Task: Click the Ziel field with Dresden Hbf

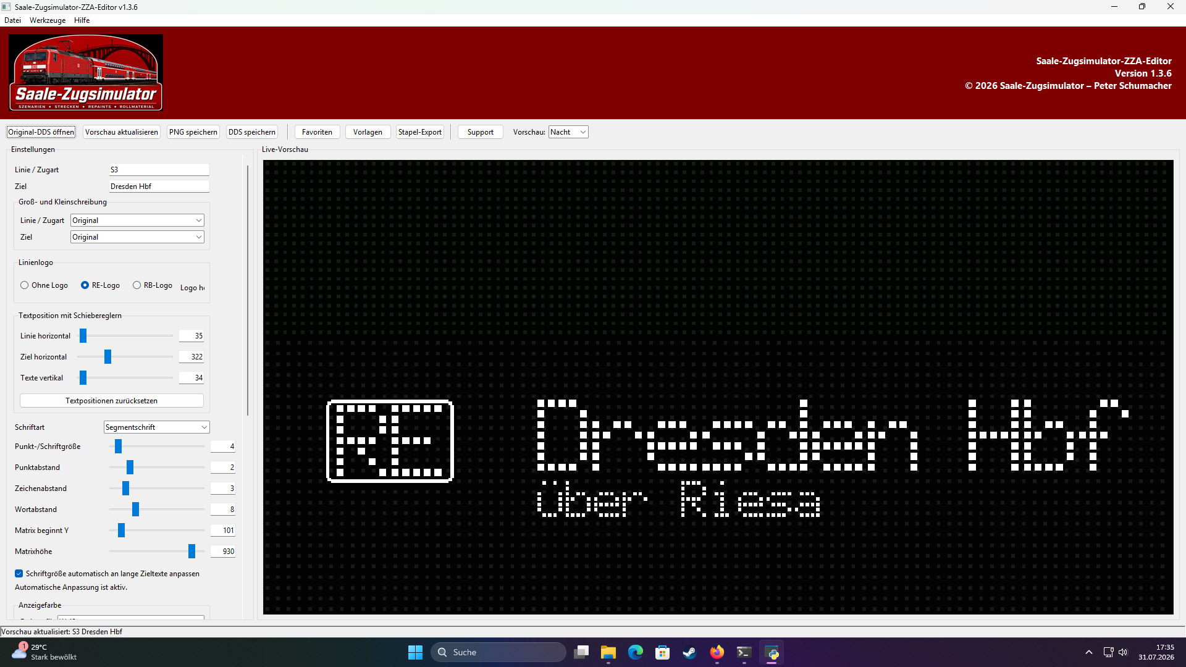Action: click(x=159, y=187)
